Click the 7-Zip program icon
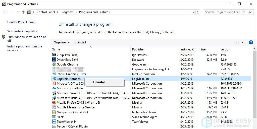Viewport: 257px width, 129px height. pos(54,55)
